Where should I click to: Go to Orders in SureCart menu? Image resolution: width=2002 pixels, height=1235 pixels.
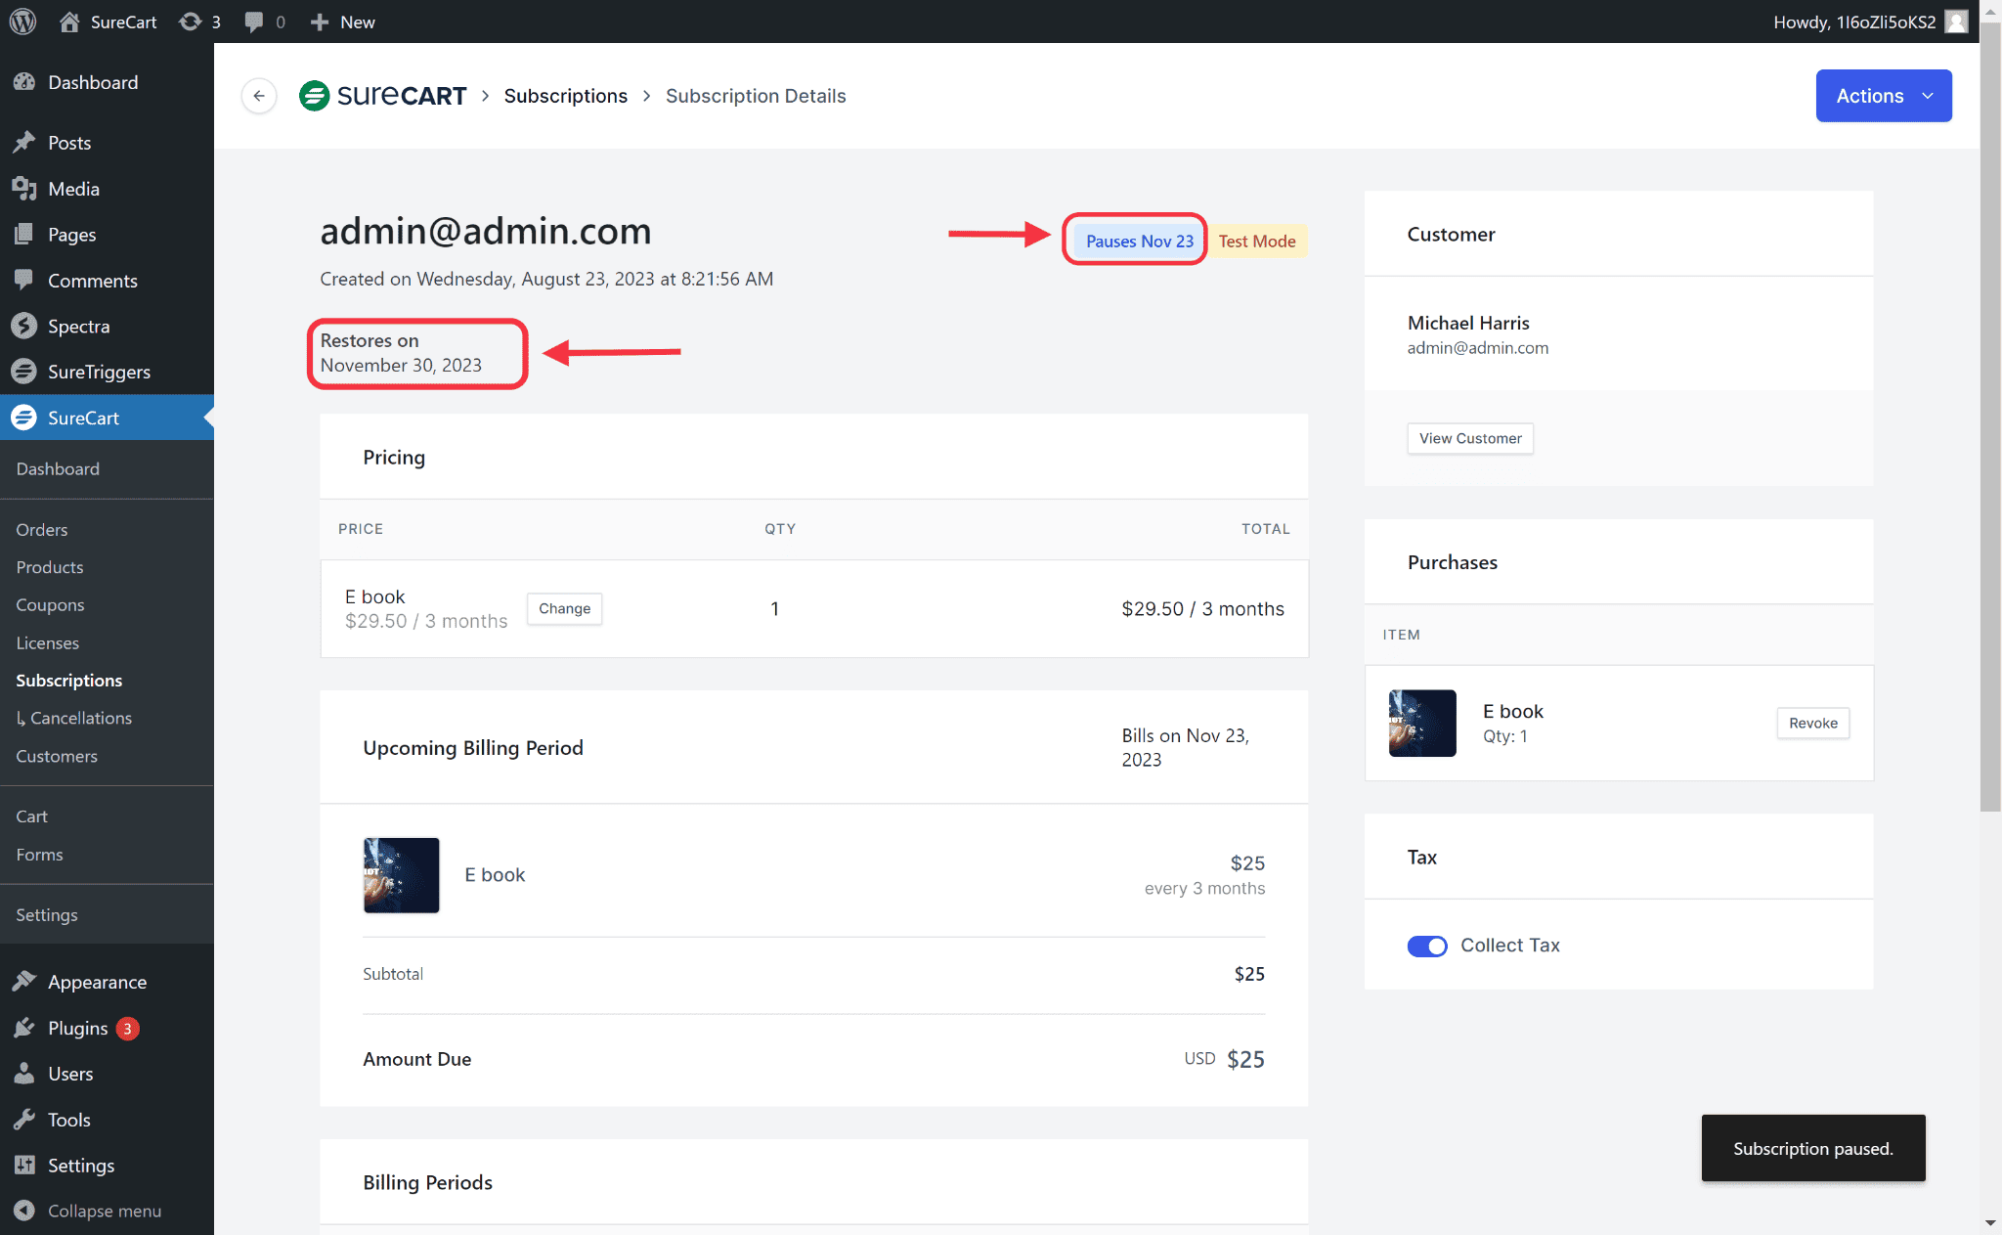coord(42,529)
